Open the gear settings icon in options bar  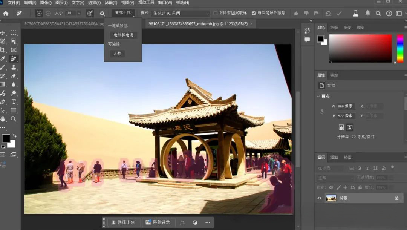102,13
